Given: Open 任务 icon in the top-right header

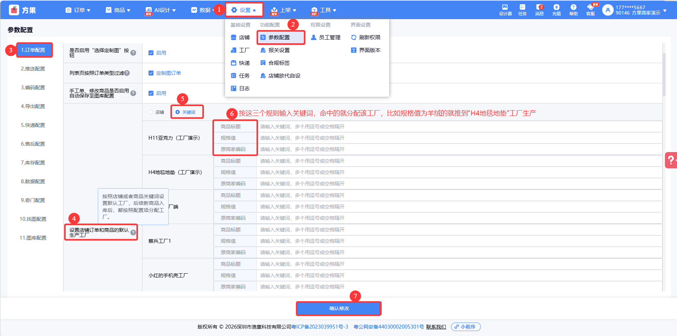Looking at the screenshot, I should (522, 10).
